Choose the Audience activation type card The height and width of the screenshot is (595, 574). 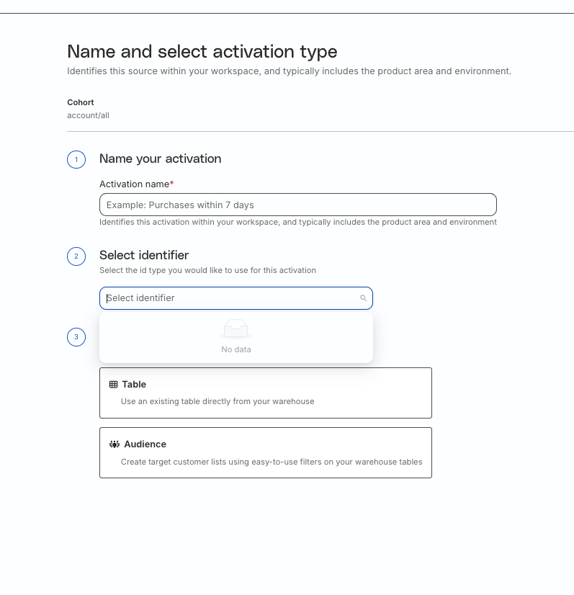(x=266, y=452)
